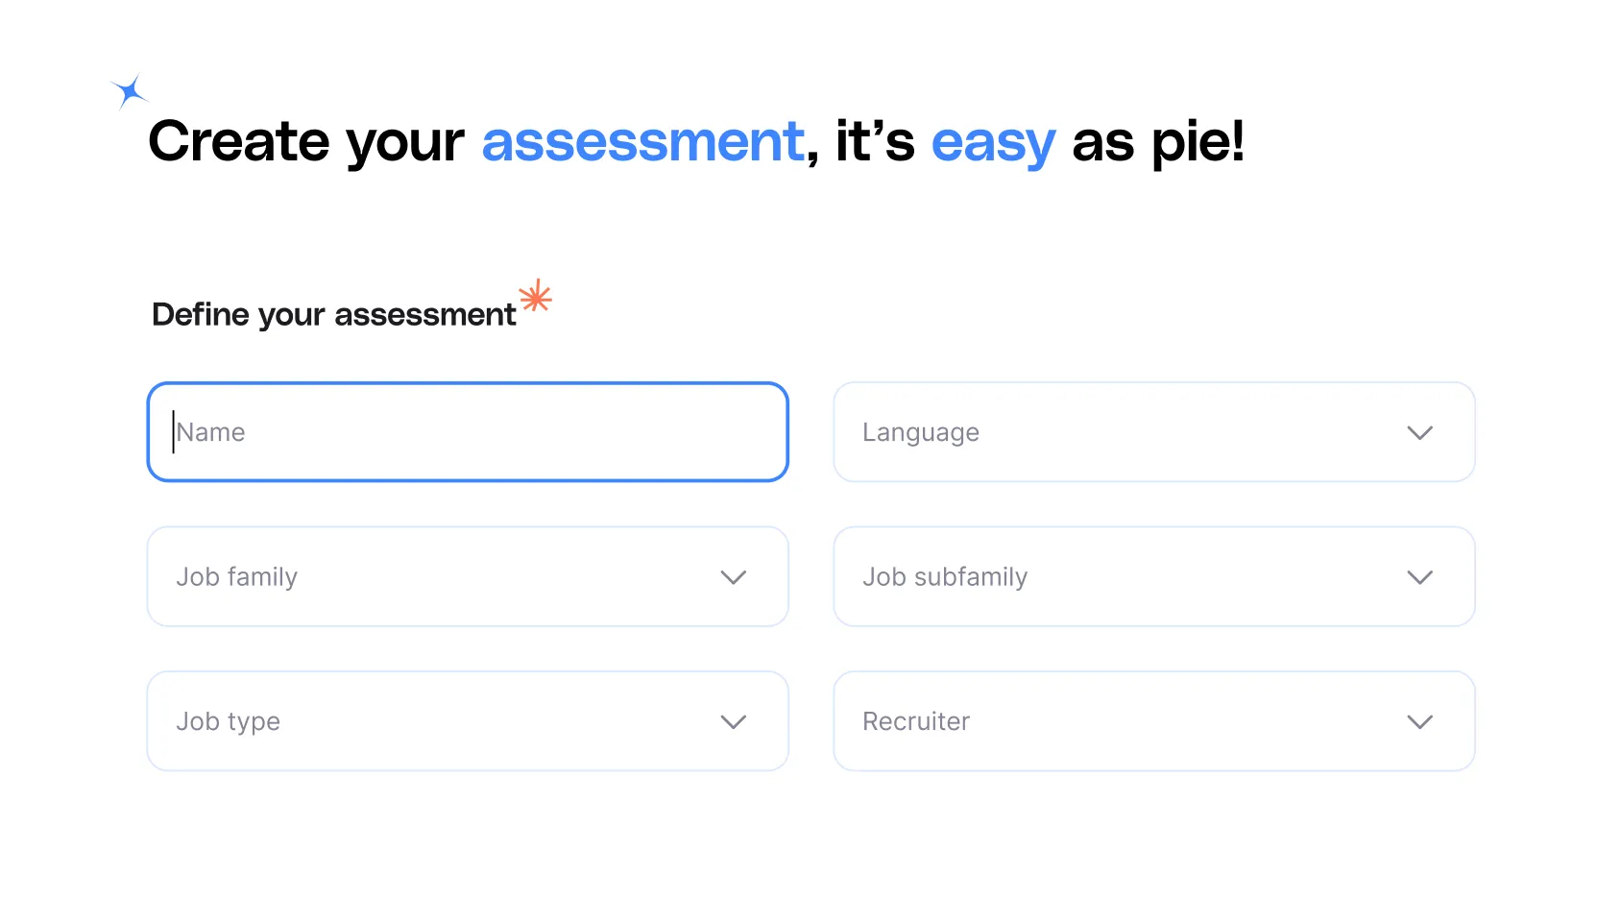1621x899 pixels.
Task: Click the "Name" placeholder text
Action: click(x=211, y=432)
